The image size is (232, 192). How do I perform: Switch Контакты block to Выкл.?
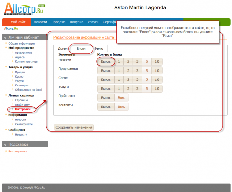click(x=106, y=106)
